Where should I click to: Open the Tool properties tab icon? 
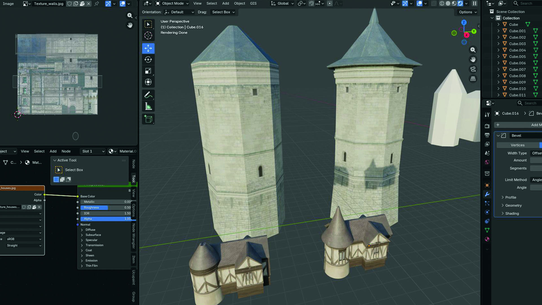click(x=487, y=114)
